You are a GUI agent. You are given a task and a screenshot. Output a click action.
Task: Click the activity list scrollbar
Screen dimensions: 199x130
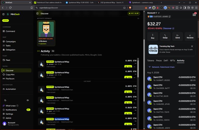point(138,68)
